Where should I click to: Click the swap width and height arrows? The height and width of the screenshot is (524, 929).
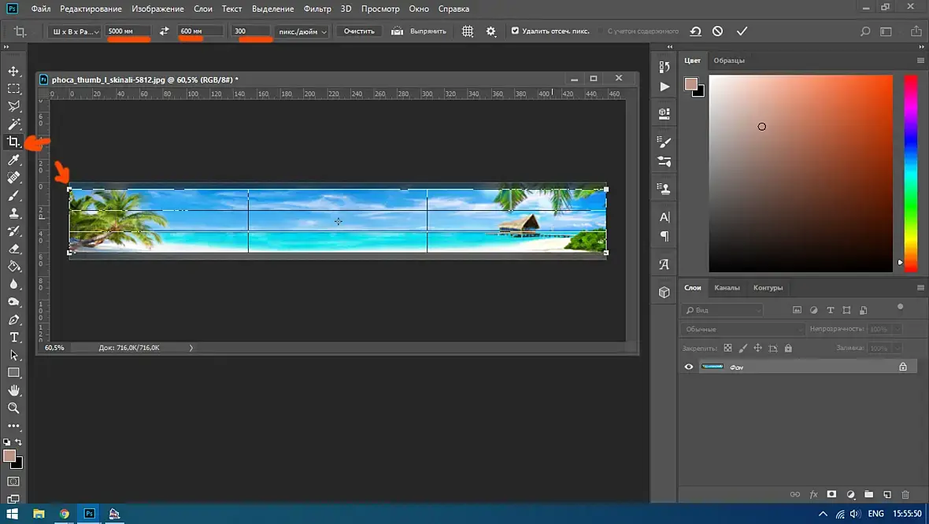164,31
